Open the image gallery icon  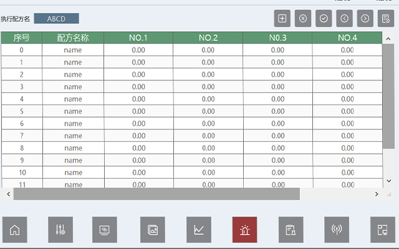click(x=152, y=230)
